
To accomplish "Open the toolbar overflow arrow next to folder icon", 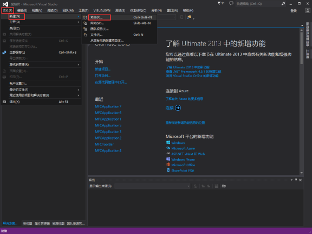I will (193, 18).
